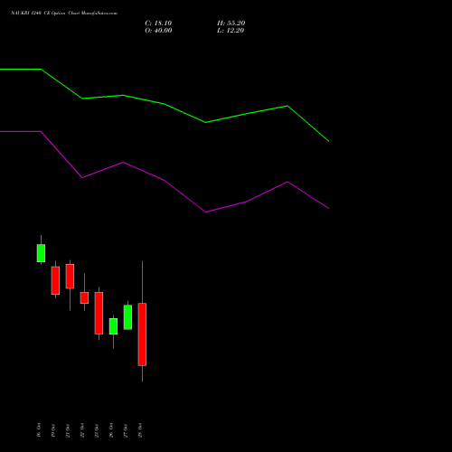452x452 pixels.
Task: Click the '21 Oct' date axis label
Action: (68, 430)
